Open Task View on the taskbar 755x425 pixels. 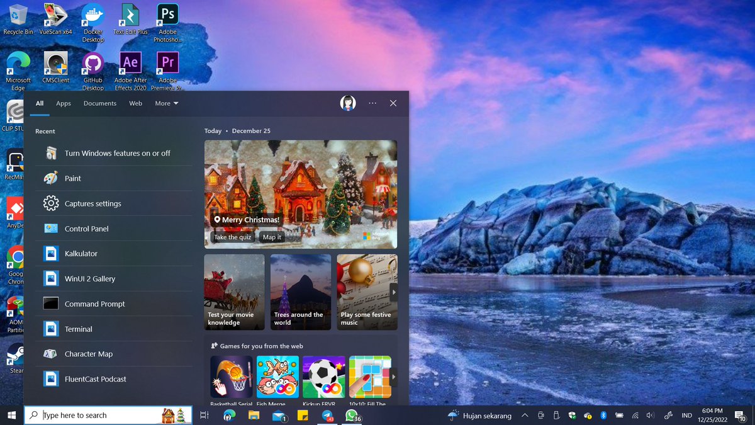[204, 416]
